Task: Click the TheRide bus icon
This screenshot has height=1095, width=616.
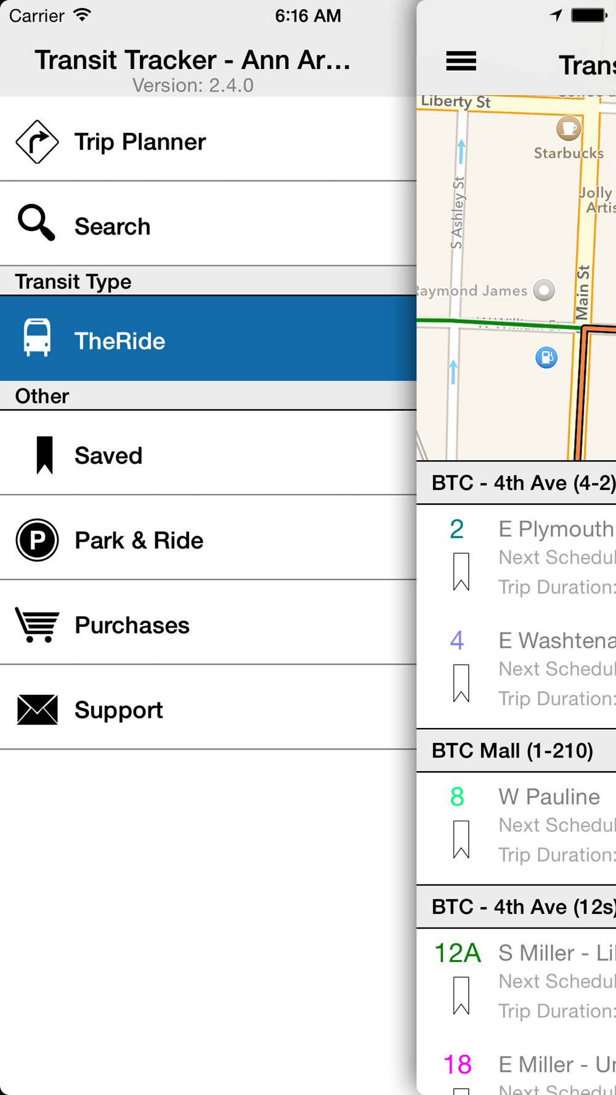Action: click(x=37, y=337)
